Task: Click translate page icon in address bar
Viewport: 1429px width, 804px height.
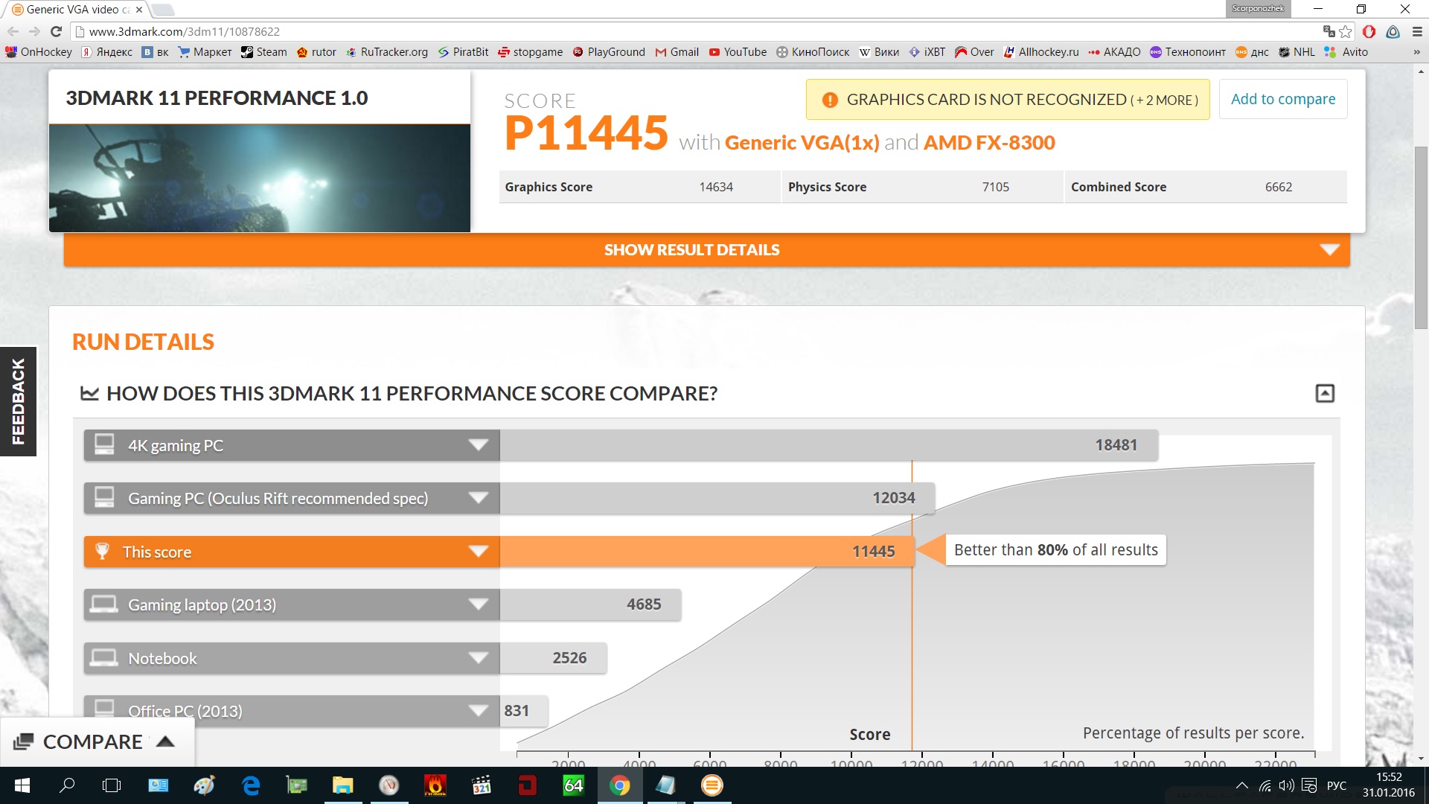Action: 1329,31
